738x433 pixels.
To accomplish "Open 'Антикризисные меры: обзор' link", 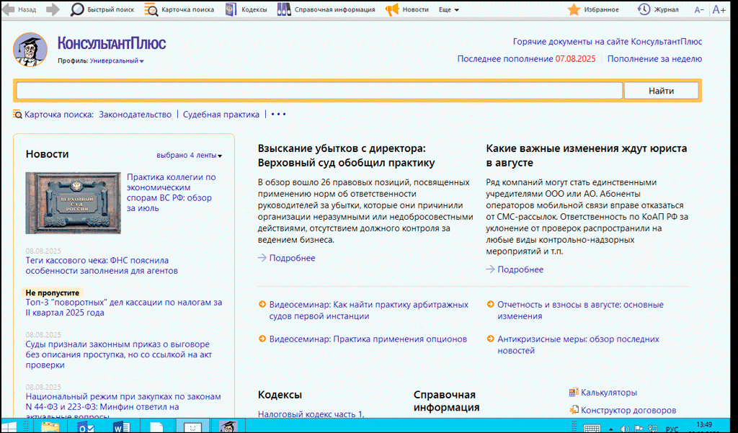I will click(x=578, y=344).
